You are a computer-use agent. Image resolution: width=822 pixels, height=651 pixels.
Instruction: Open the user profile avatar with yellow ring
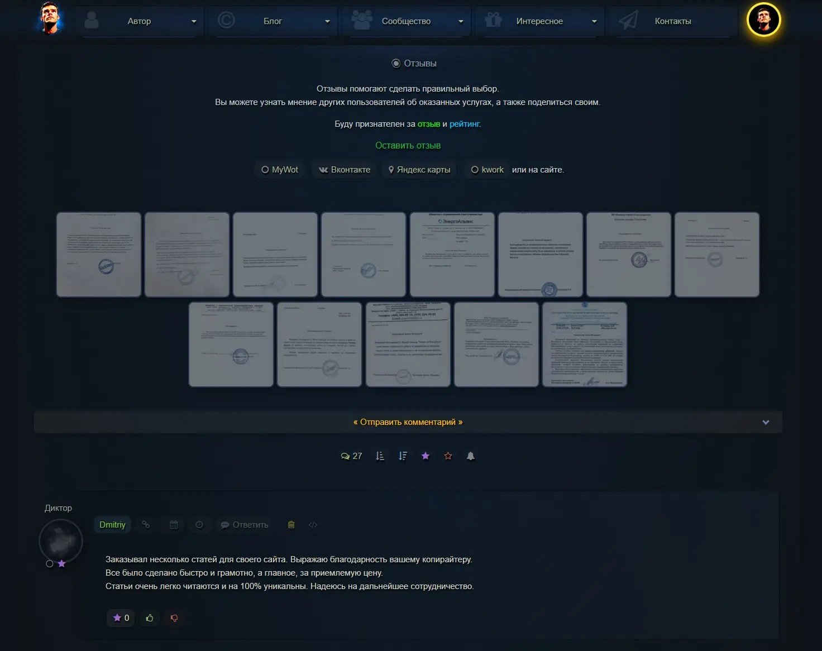763,19
